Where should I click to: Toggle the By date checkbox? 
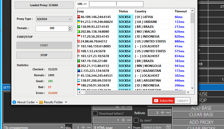coord(136,120)
